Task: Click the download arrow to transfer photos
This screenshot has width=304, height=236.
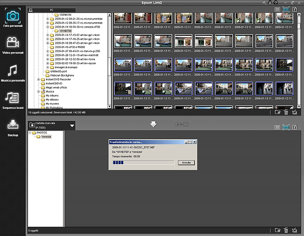Action: point(154,124)
